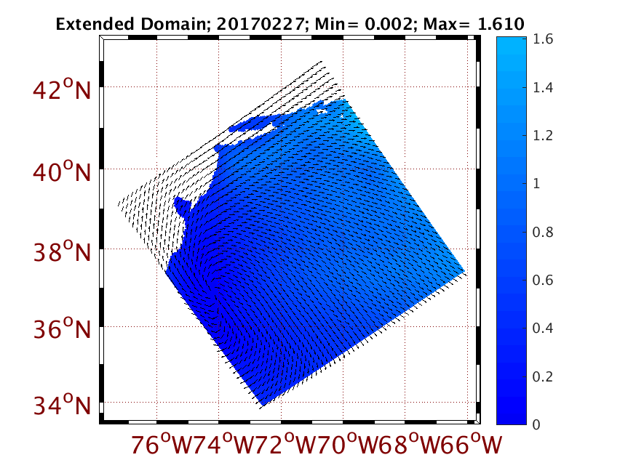Click the darkest blue bottom of colorbar
The width and height of the screenshot is (636, 476).
coord(515,419)
